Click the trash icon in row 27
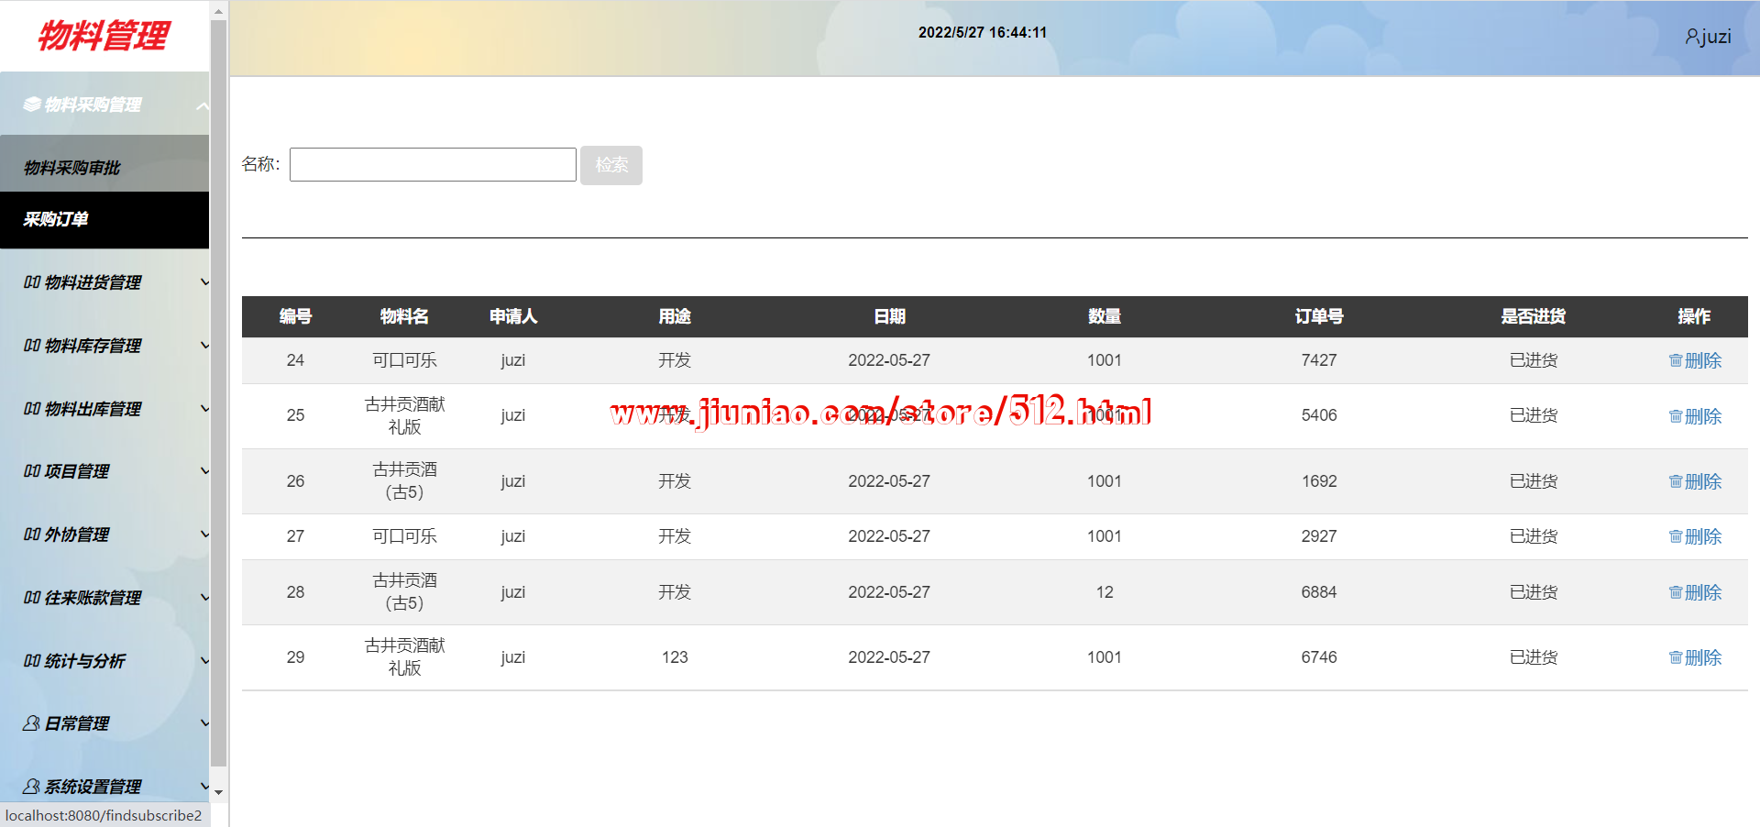The height and width of the screenshot is (827, 1760). pyautogui.click(x=1676, y=536)
